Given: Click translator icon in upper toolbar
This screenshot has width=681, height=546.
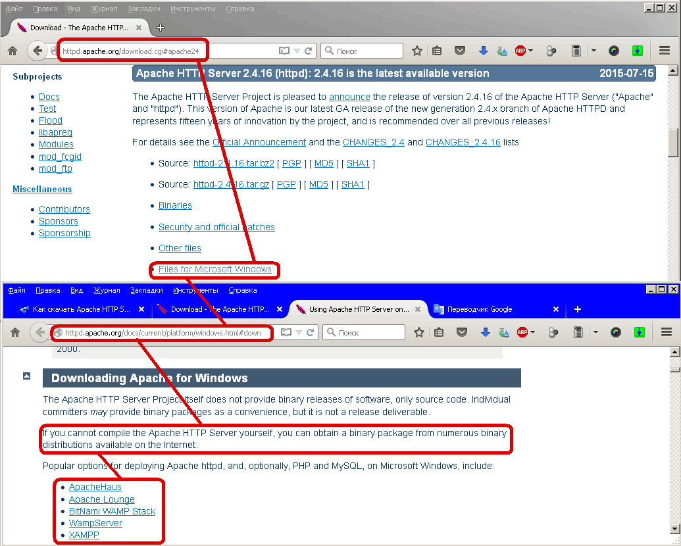Looking at the screenshot, I should click(502, 51).
